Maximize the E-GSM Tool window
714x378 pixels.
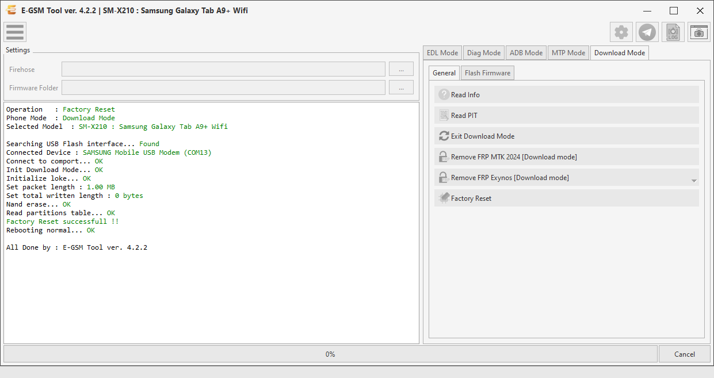point(674,10)
